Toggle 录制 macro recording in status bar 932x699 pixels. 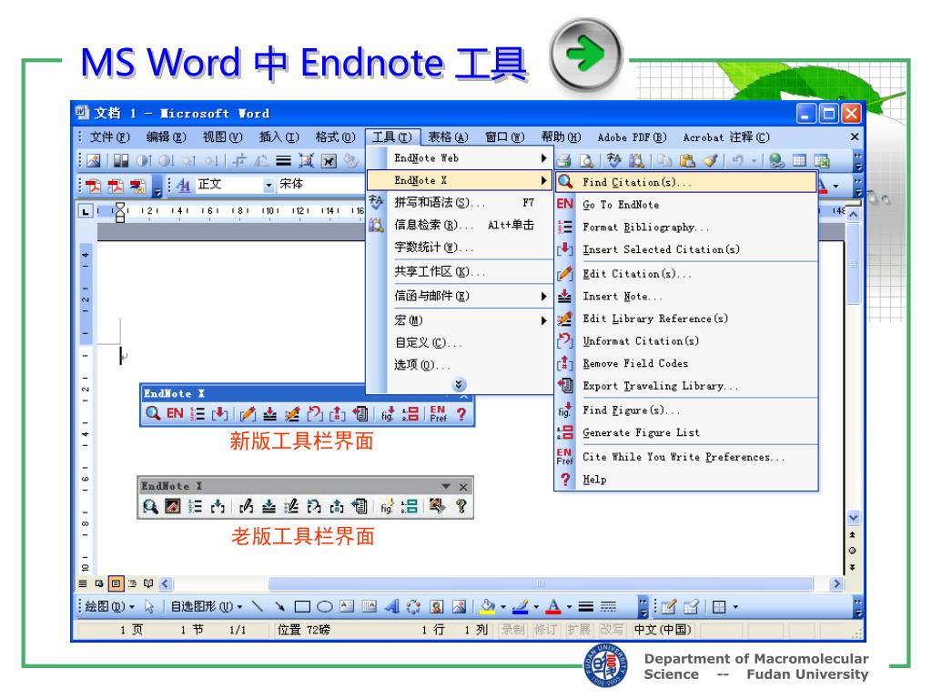click(x=513, y=630)
